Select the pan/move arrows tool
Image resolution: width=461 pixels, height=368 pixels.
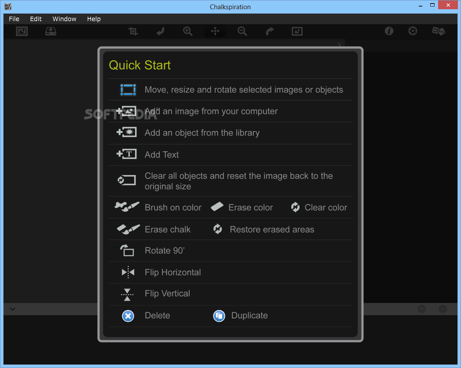click(x=215, y=31)
